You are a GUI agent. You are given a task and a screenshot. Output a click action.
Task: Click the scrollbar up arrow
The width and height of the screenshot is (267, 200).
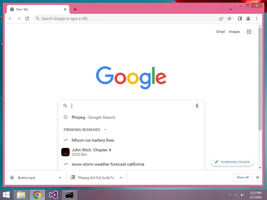tap(260, 26)
